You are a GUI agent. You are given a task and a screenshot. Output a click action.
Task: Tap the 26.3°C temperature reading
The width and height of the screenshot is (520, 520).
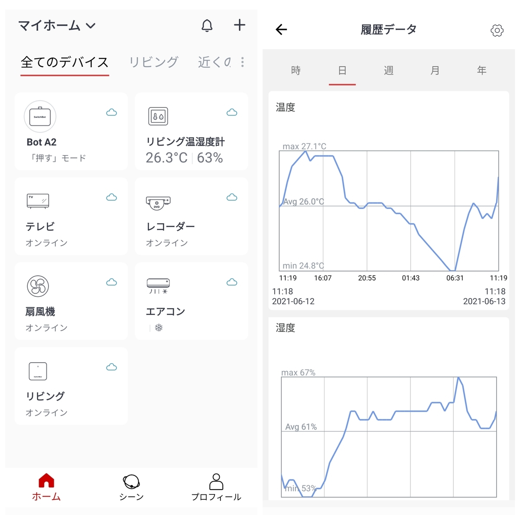[x=166, y=158]
